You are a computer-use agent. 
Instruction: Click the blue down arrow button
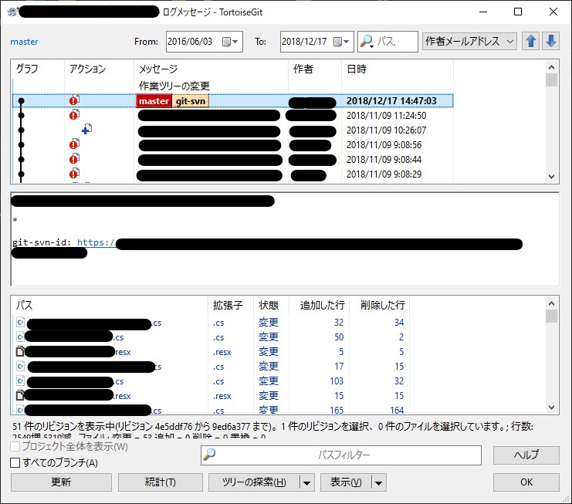click(550, 41)
